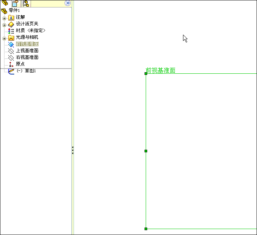Click the 前视基准面 plane icon

(x=11, y=44)
